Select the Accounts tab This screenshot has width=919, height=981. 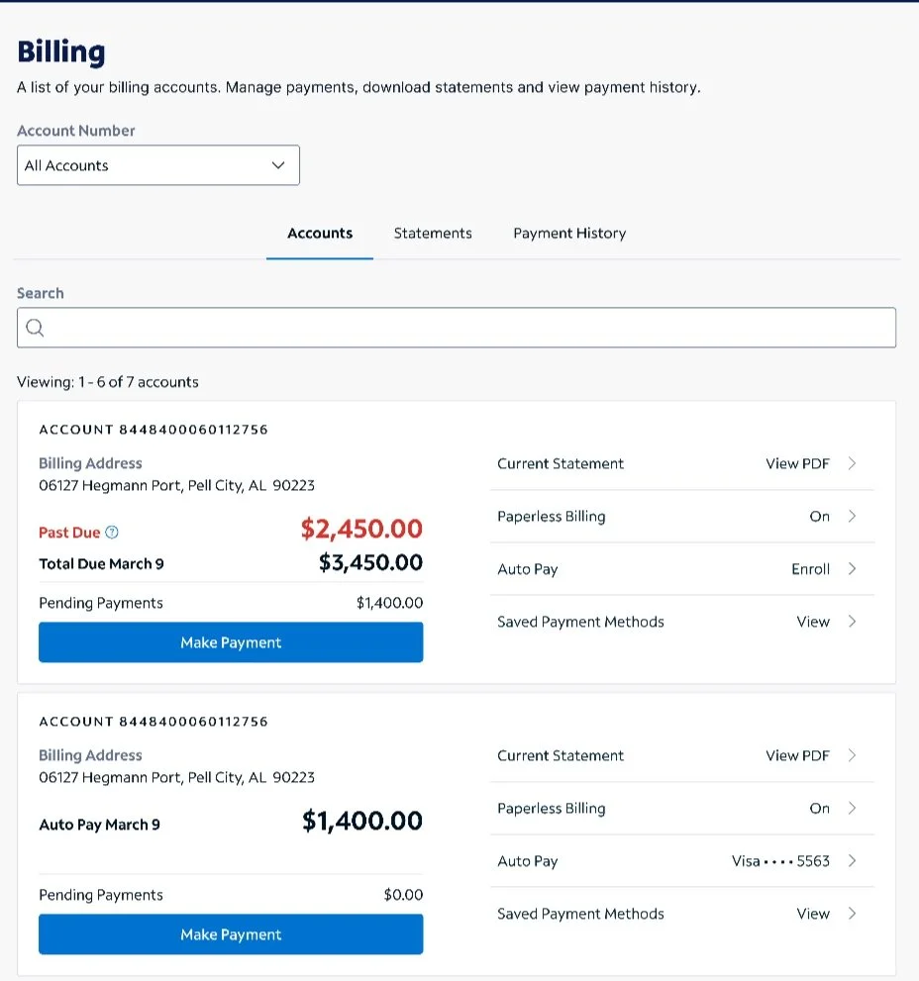pos(320,234)
